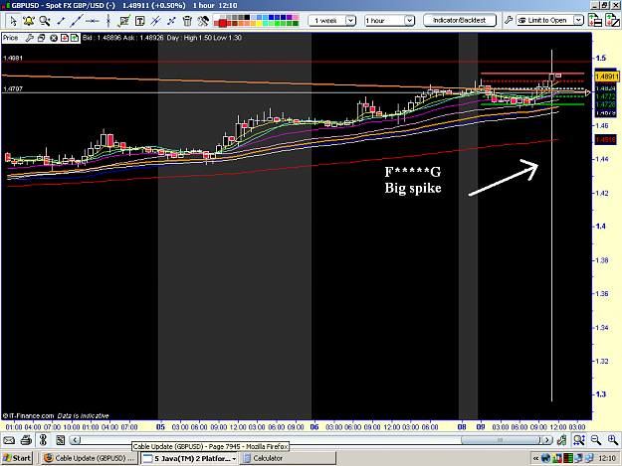Image resolution: width=622 pixels, height=466 pixels.
Task: Click the horizontal scrollbar thumb
Action: point(501,440)
